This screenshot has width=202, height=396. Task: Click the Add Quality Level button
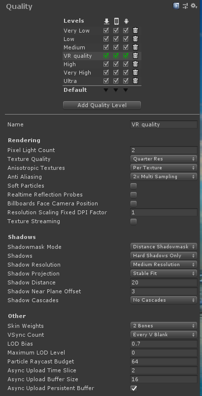(x=102, y=105)
